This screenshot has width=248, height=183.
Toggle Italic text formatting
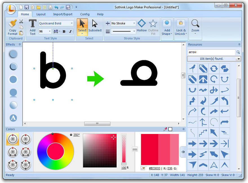[x=70, y=31]
